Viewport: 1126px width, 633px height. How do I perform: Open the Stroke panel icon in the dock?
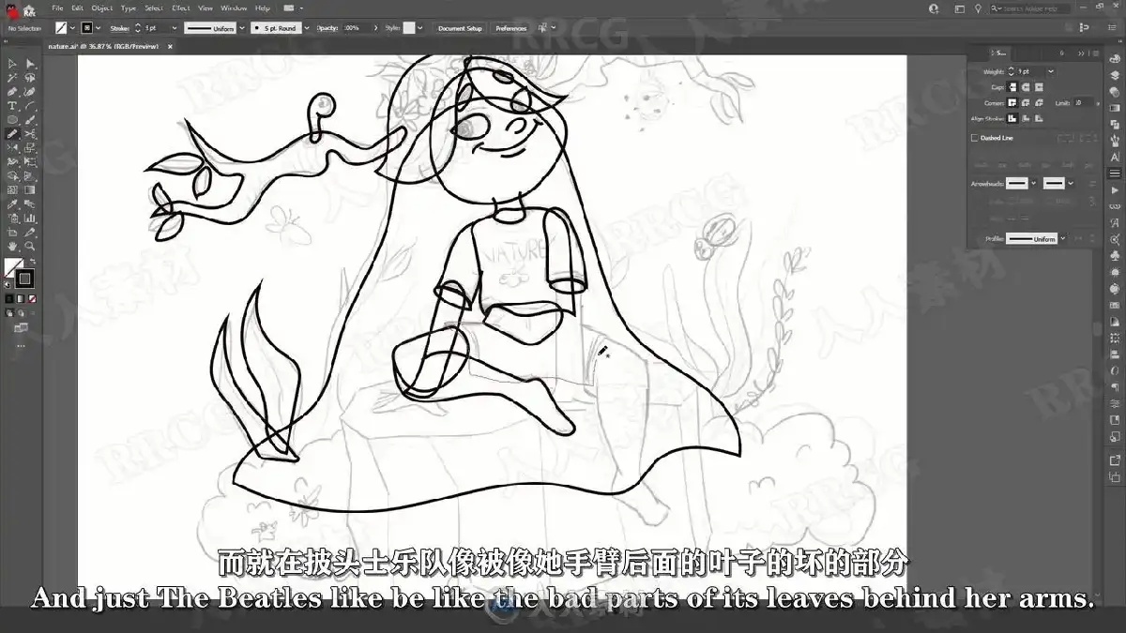pos(1115,173)
